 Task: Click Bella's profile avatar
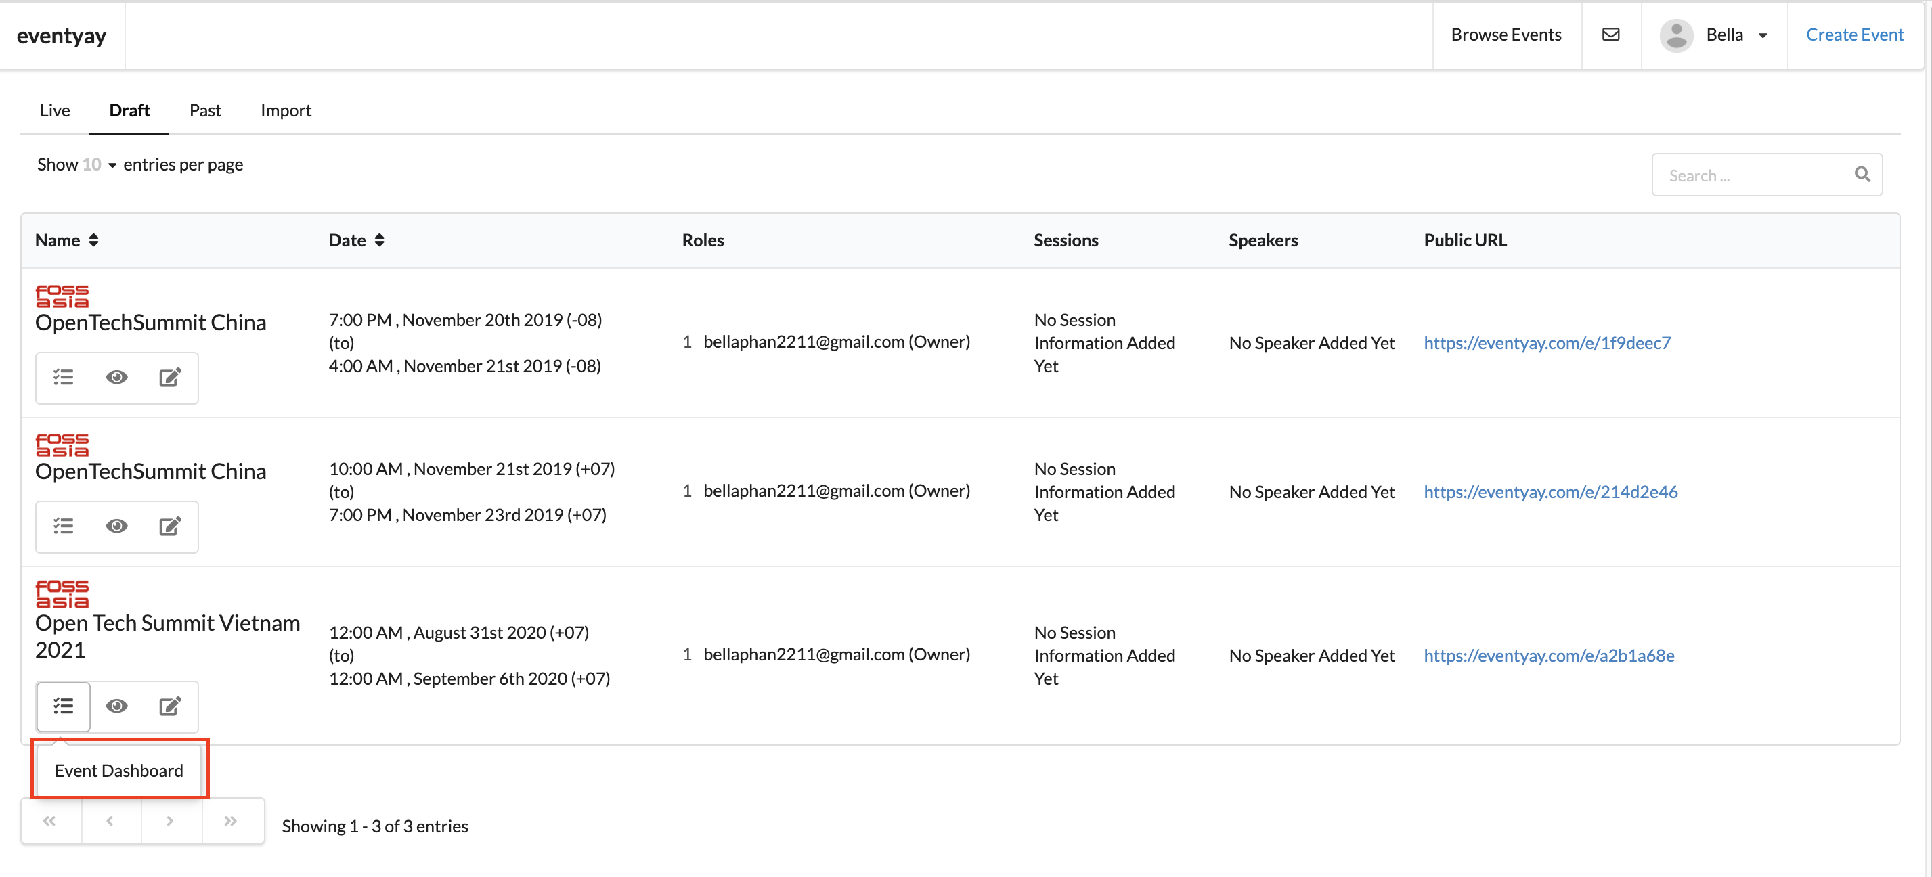[1676, 35]
